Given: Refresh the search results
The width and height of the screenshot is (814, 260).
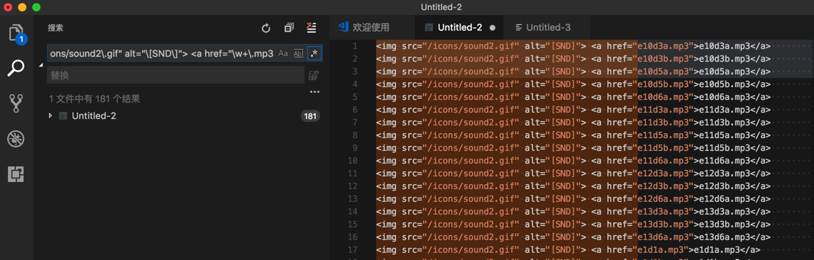Looking at the screenshot, I should [x=266, y=28].
